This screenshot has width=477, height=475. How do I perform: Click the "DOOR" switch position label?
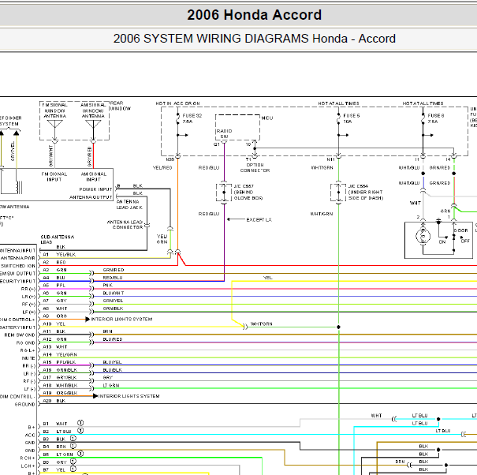(460, 230)
